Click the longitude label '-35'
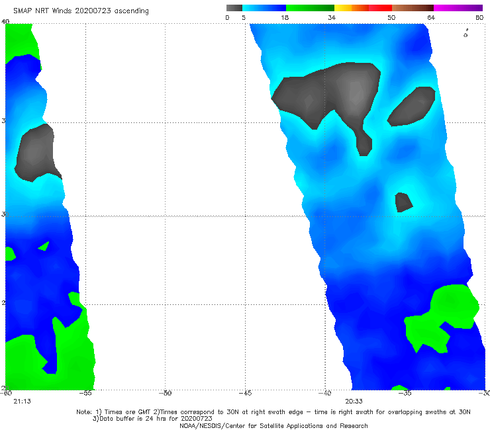490x430 pixels. point(405,393)
